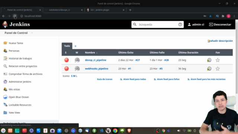Image resolution: width=238 pixels, height=134 pixels.
Task: Select the Todo view tab
Action: click(x=67, y=46)
